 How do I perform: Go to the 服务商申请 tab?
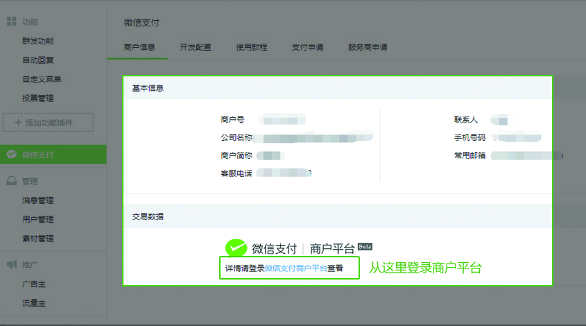click(368, 48)
